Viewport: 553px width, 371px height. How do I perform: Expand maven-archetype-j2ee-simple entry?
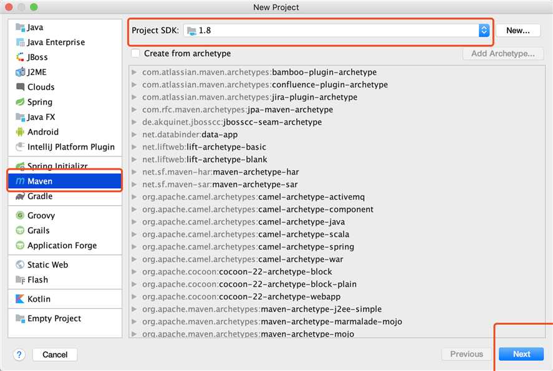pos(134,309)
